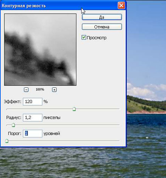Confirm with the Да button
This screenshot has height=178, width=166.
tap(102, 17)
